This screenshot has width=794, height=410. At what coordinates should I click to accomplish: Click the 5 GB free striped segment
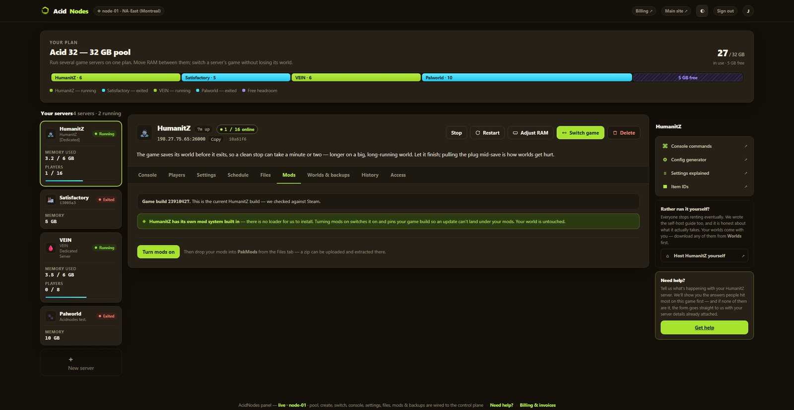[x=688, y=77]
